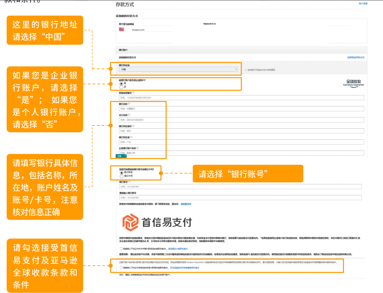Check the Amazon currency converter terms checkbox
Image resolution: width=383 pixels, height=293 pixels.
click(x=121, y=267)
